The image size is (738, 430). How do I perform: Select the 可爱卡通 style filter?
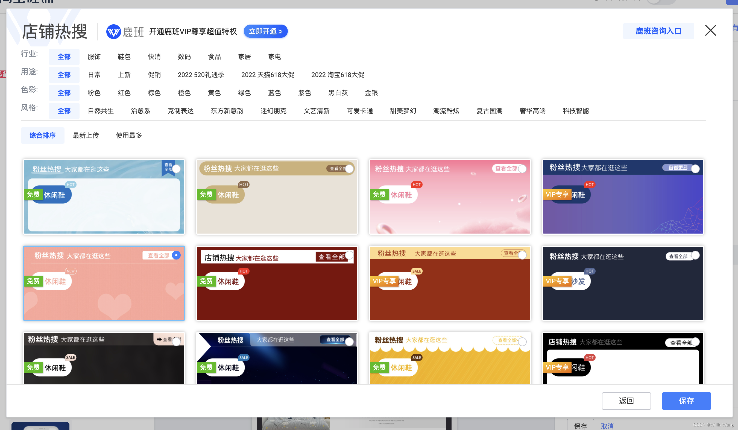360,111
